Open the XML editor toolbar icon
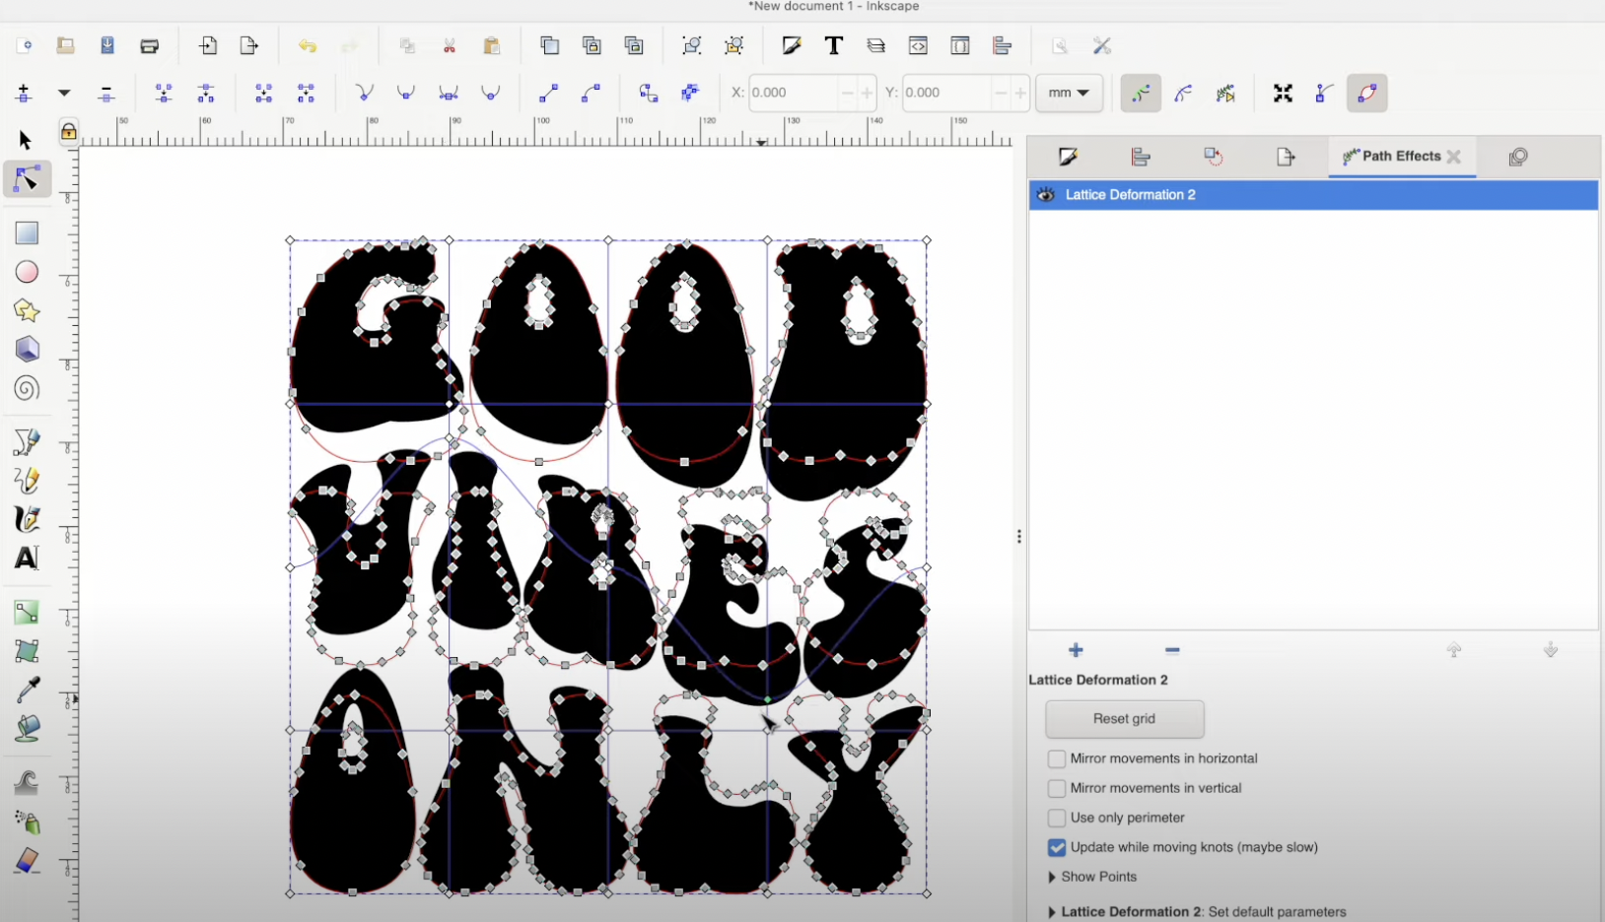 pyautogui.click(x=918, y=45)
